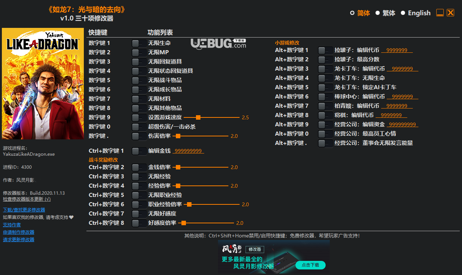Select English language radio button
This screenshot has width=462, height=275.
[403, 13]
